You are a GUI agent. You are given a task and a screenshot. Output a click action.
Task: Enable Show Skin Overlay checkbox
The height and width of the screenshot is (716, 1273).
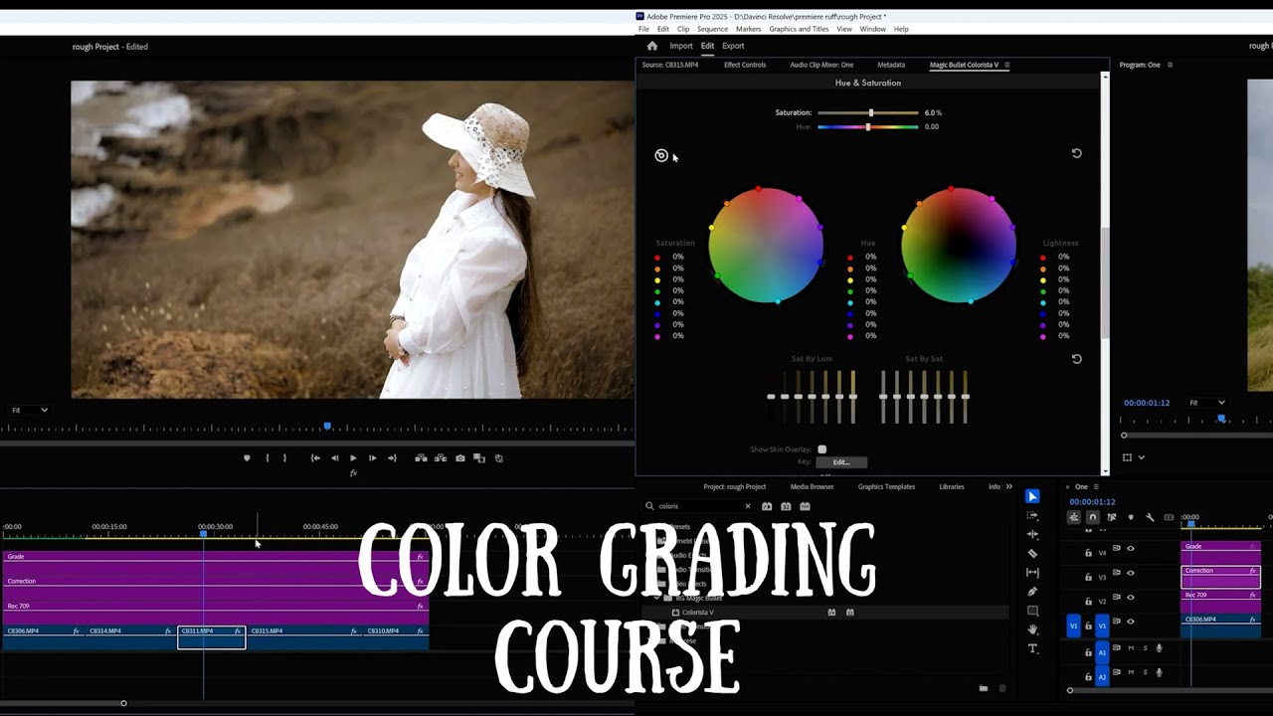[x=821, y=449]
